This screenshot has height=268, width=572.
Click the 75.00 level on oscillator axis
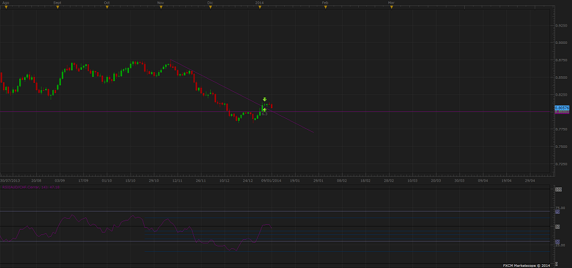561,208
